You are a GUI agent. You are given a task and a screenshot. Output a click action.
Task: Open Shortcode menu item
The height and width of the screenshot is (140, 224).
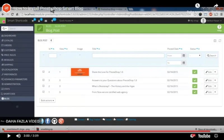point(17,94)
